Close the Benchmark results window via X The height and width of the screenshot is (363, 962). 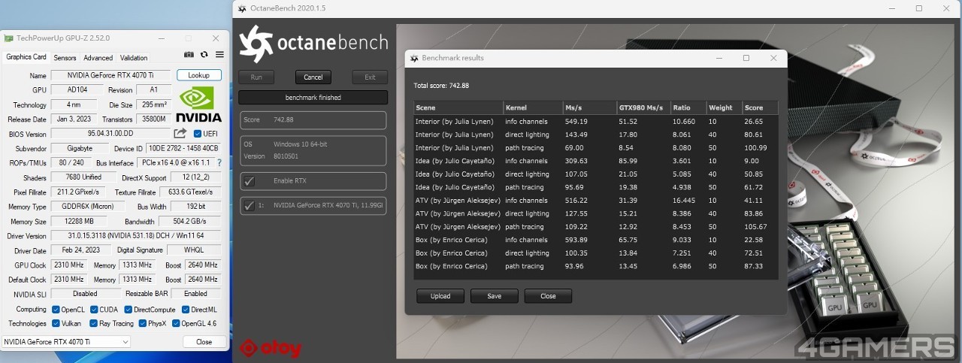tap(773, 58)
